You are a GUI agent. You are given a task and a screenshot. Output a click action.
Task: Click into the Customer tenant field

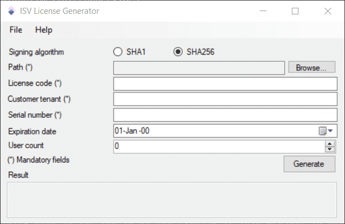[x=225, y=99]
